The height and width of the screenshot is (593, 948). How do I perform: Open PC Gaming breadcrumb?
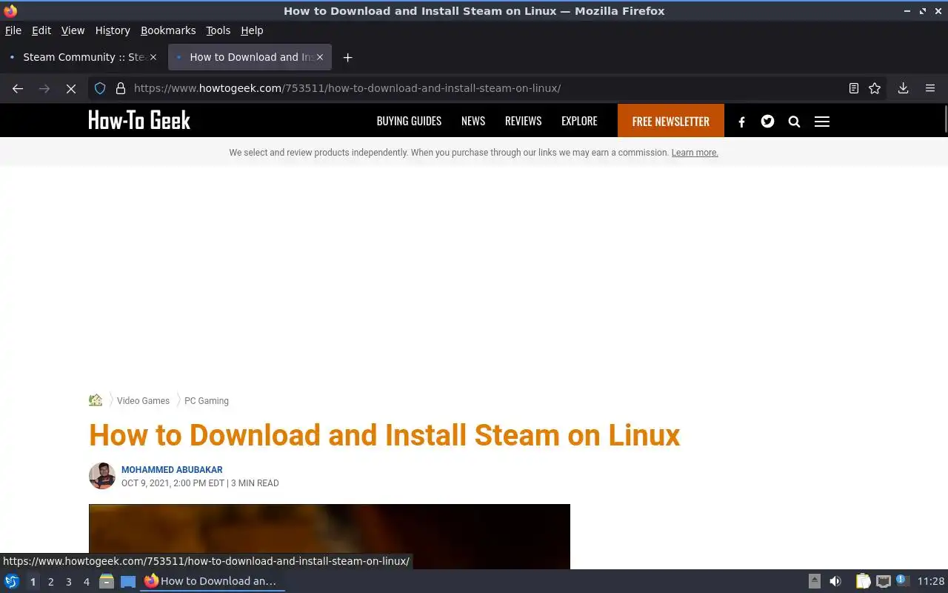[207, 401]
